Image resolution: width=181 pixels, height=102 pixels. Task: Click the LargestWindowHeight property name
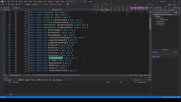pos(58,42)
